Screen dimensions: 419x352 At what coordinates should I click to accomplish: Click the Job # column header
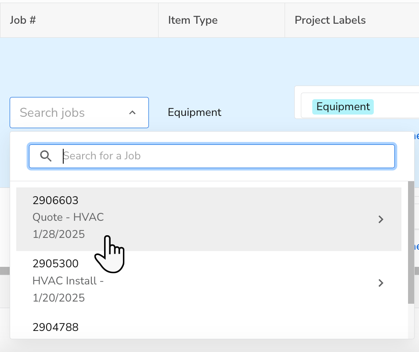(x=23, y=20)
